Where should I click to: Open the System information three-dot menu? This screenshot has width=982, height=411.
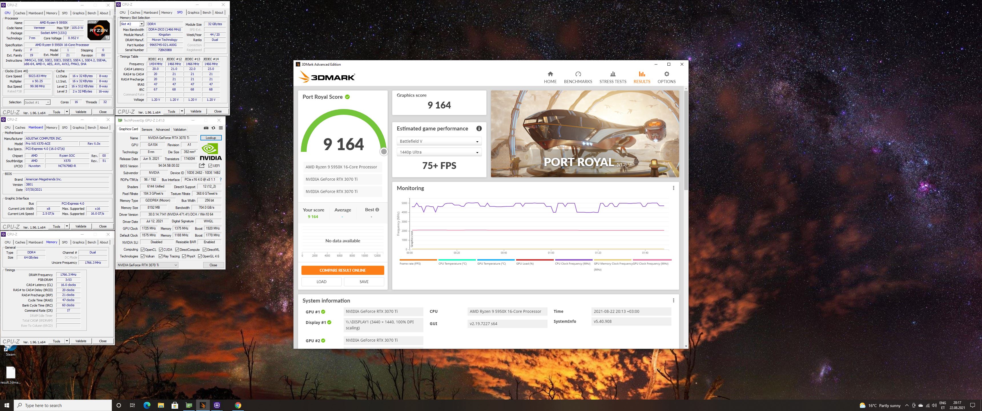(673, 301)
